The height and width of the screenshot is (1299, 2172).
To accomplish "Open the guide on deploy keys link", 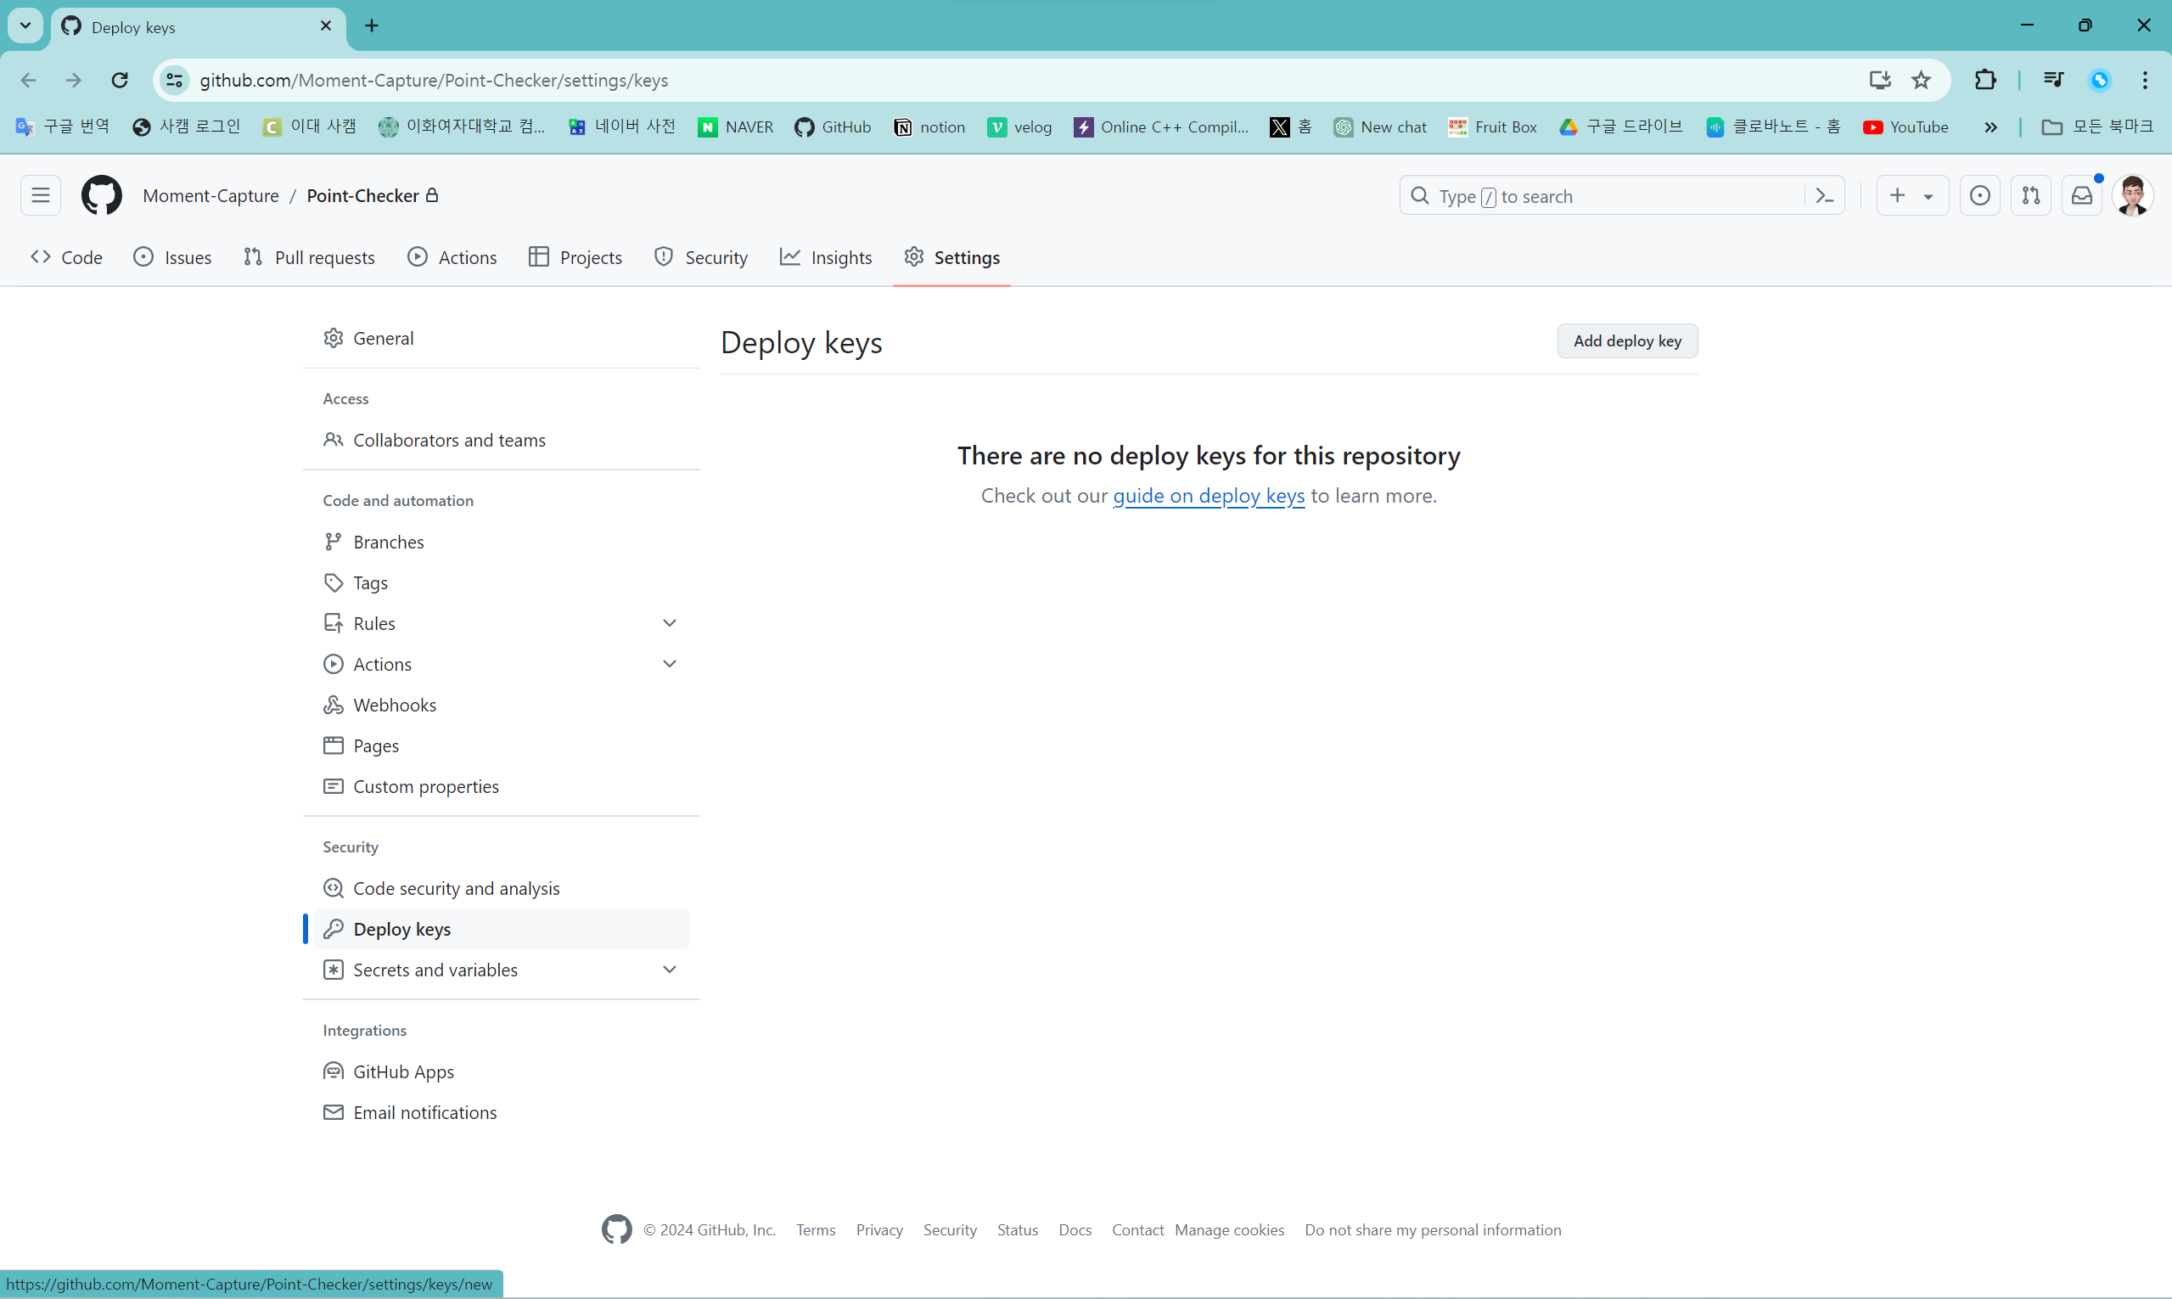I will (1208, 496).
